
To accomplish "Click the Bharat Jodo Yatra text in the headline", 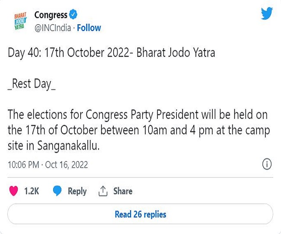I will pyautogui.click(x=176, y=53).
